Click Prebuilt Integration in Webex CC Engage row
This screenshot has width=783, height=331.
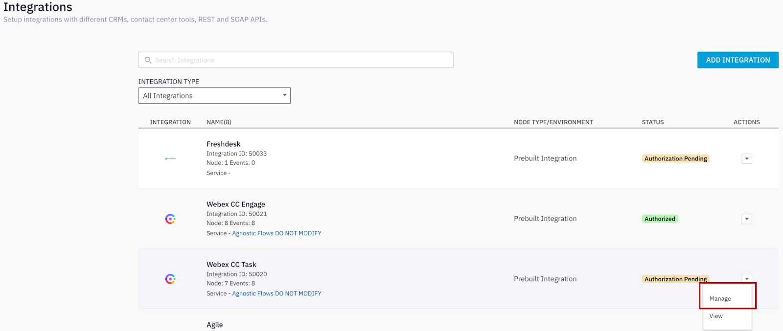545,219
